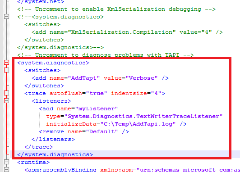Click the closing </trace> tag
This screenshot has height=172, width=240.
tap(39, 147)
